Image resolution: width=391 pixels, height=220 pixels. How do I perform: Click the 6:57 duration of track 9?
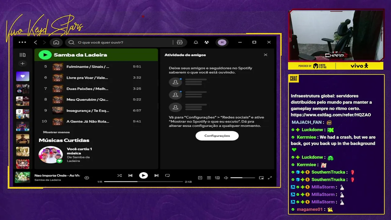click(137, 111)
